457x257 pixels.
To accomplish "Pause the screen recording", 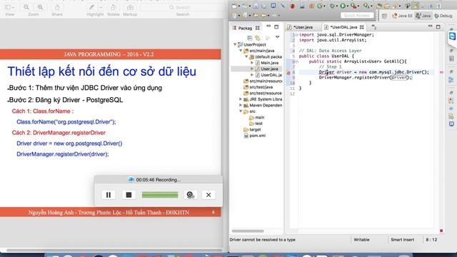I will click(108, 195).
